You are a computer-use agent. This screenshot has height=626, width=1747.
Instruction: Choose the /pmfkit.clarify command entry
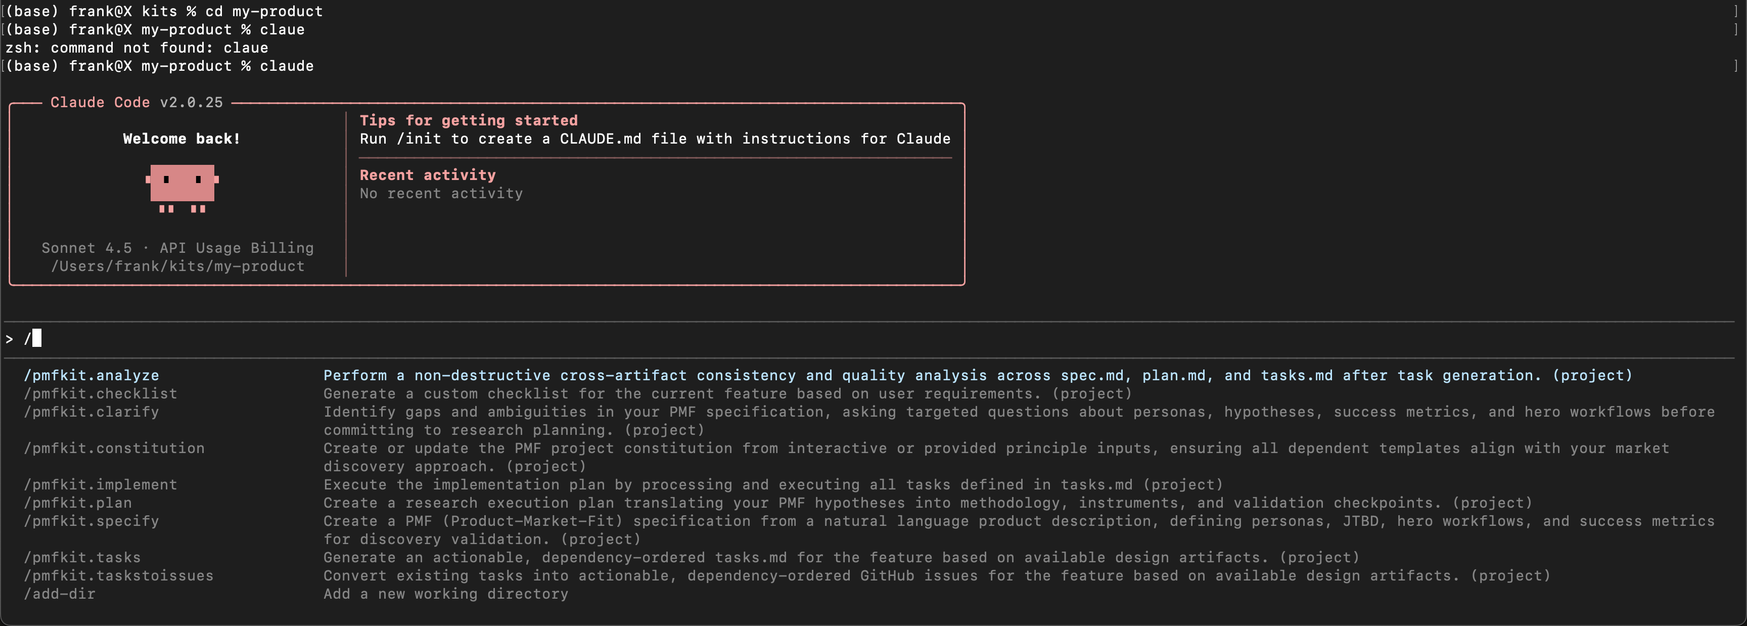pyautogui.click(x=91, y=412)
